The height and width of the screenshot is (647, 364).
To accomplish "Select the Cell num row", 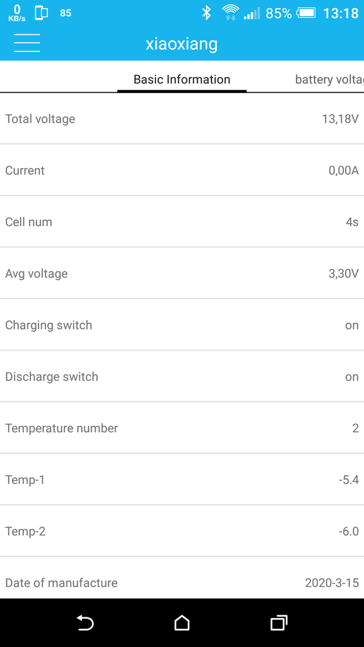I will pyautogui.click(x=182, y=222).
